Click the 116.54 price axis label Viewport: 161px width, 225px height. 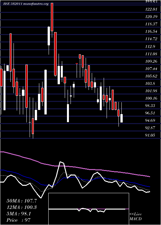tap(151, 32)
